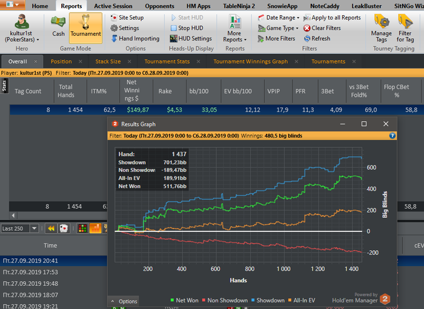Open More Filters
424x309 pixels.
pyautogui.click(x=276, y=38)
